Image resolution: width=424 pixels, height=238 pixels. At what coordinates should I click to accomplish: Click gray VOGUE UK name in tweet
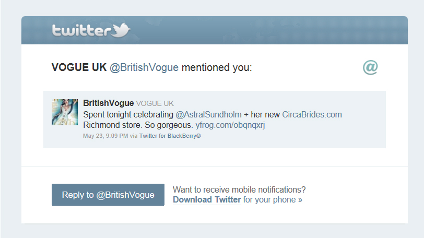[155, 103]
